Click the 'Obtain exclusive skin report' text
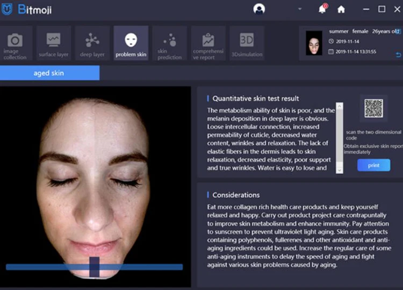This screenshot has height=290, width=403. [x=373, y=146]
